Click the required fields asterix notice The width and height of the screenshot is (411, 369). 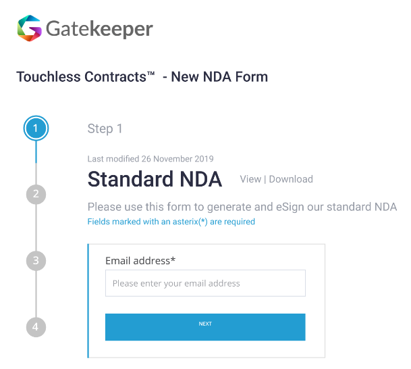tap(171, 222)
